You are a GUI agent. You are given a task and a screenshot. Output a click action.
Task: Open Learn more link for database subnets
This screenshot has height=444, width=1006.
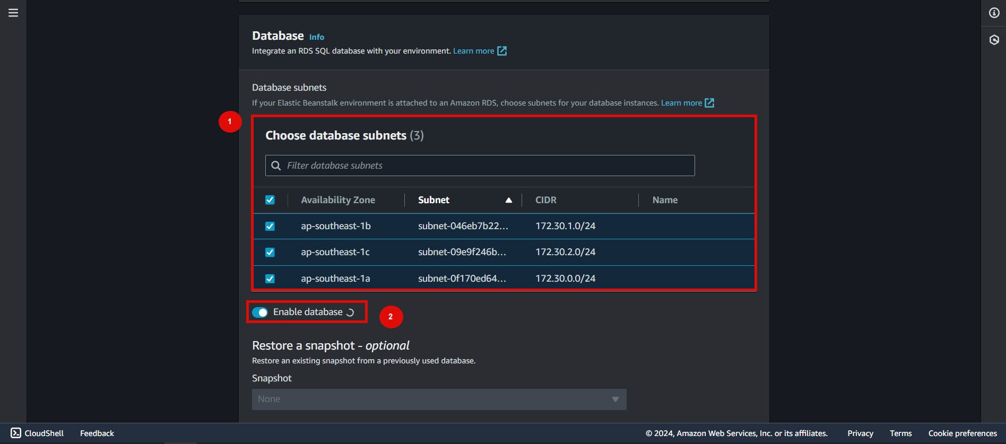[x=681, y=103]
